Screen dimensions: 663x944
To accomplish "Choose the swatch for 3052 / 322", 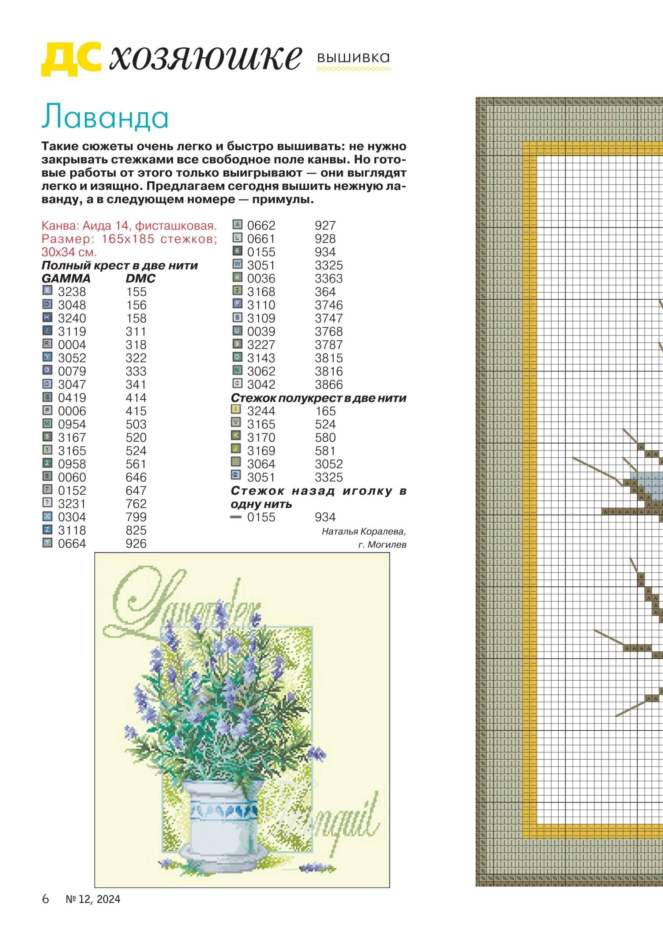I will (x=48, y=356).
